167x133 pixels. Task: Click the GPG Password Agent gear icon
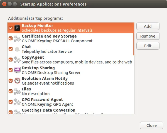(17, 102)
